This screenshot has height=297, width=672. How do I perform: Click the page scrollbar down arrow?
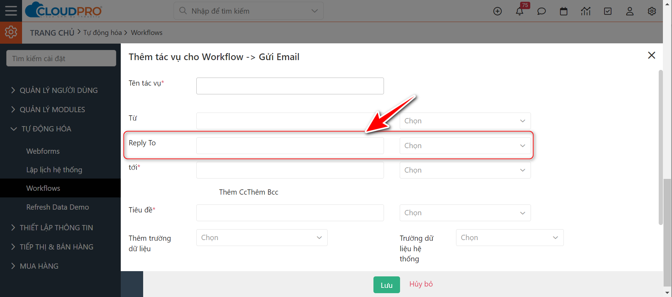667,292
